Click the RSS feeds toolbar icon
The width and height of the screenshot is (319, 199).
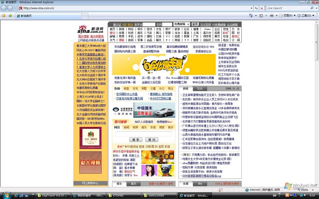tap(261, 15)
